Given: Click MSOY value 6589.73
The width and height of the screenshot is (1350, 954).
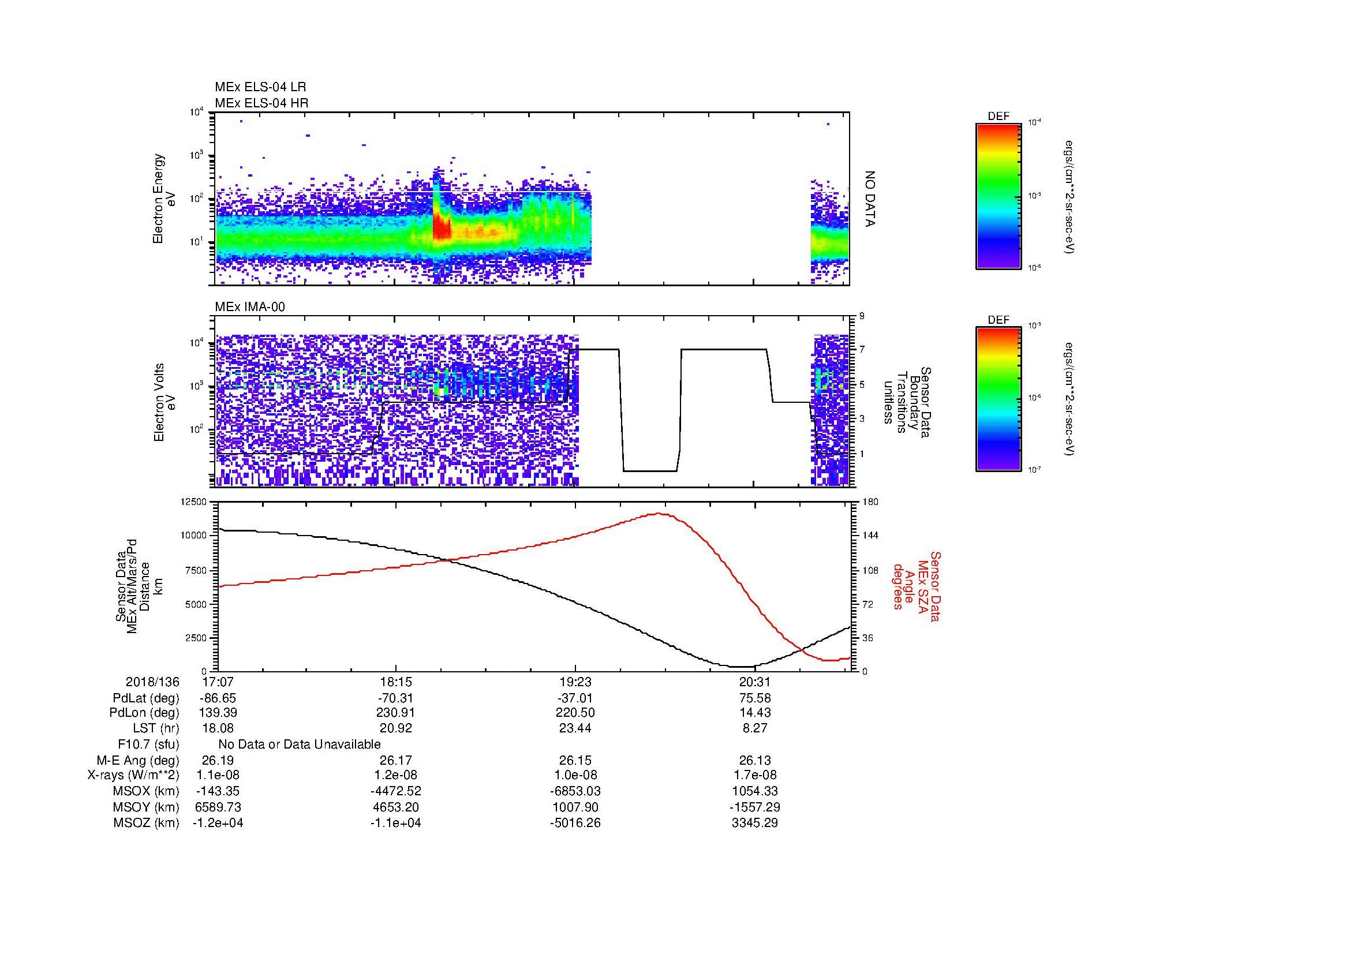Looking at the screenshot, I should 218,807.
